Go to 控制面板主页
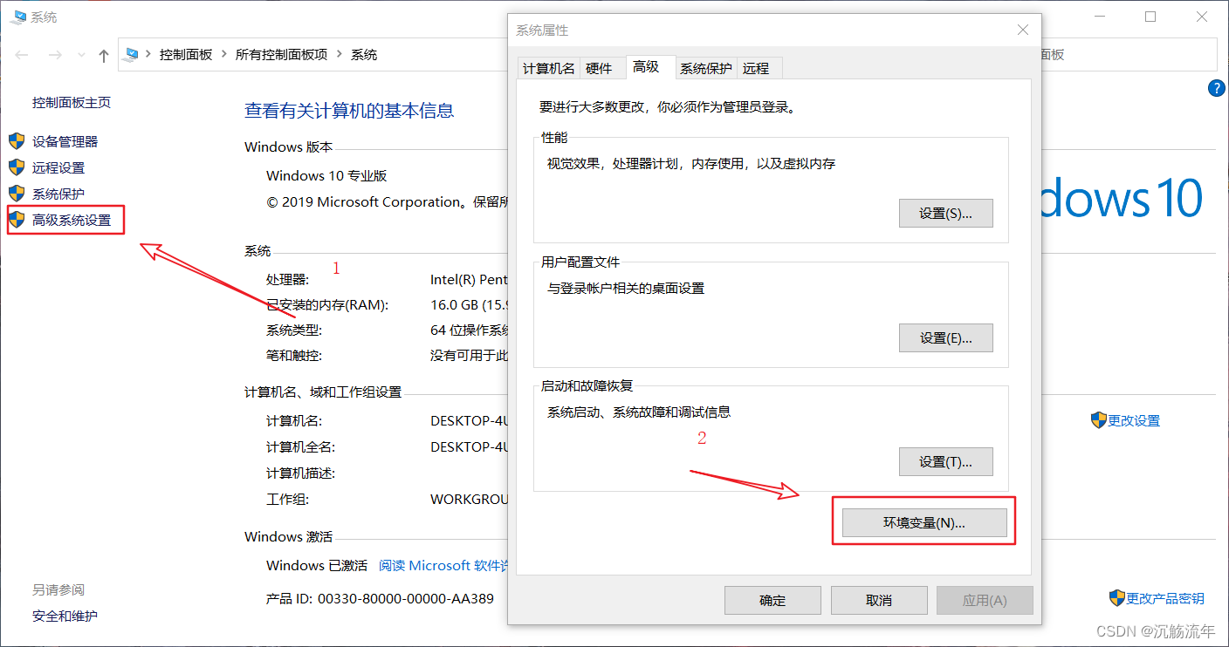 pyautogui.click(x=72, y=102)
